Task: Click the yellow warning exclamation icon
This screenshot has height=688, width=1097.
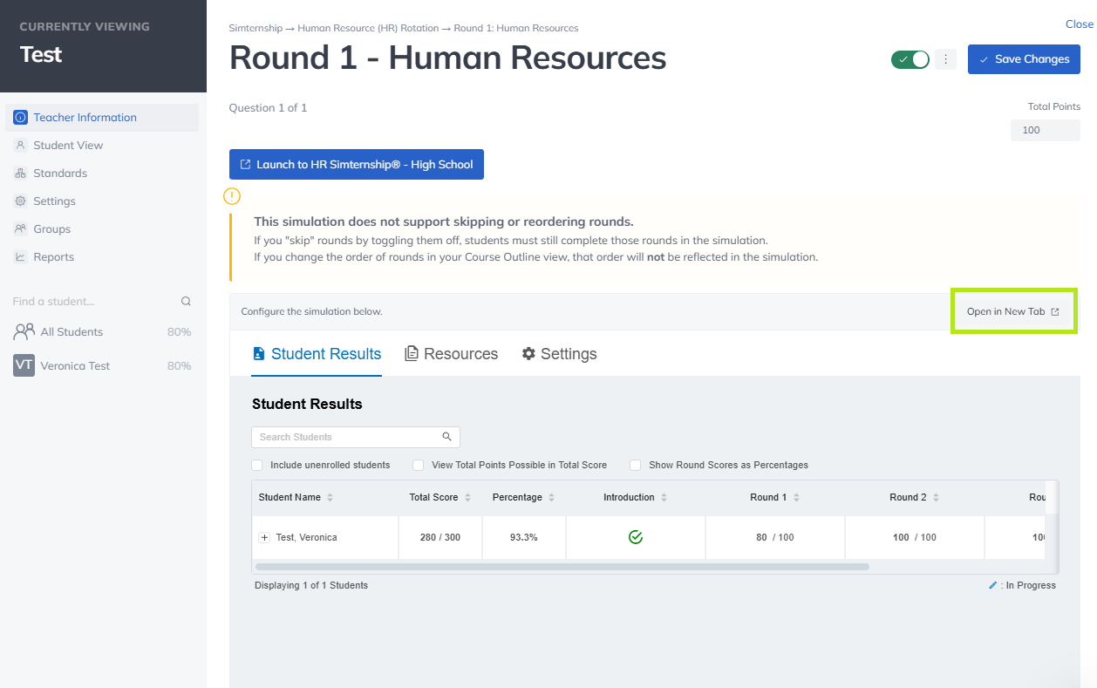Action: coord(232,196)
